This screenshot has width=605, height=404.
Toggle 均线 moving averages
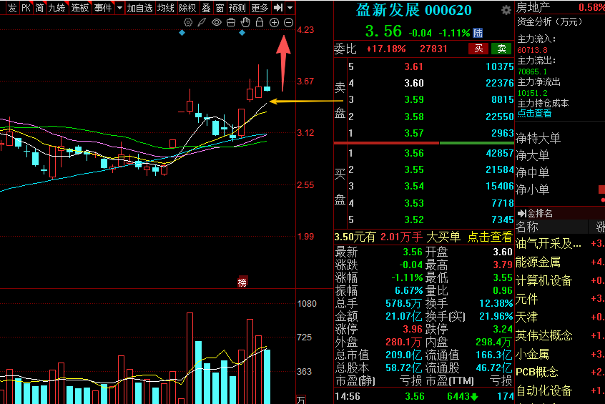click(x=166, y=8)
